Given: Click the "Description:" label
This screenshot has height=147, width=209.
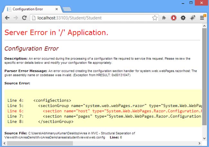Looking at the screenshot, I should tap(16, 59).
